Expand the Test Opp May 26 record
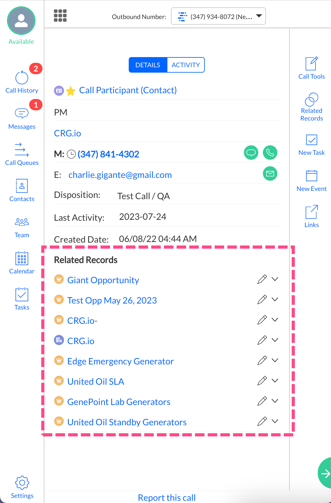The width and height of the screenshot is (331, 503). 275,299
